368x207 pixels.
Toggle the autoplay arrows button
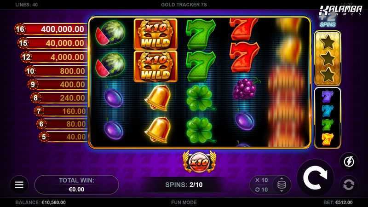349,184
